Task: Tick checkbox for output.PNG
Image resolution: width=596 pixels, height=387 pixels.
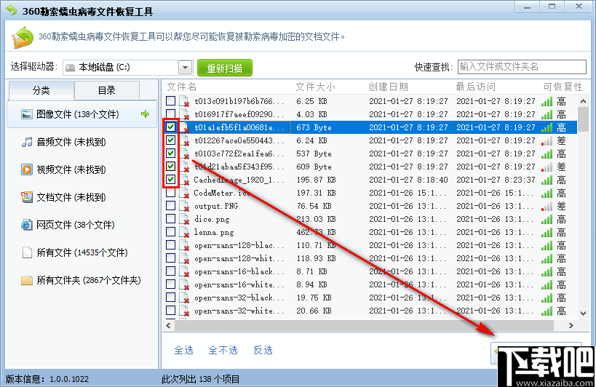Action: pos(171,205)
